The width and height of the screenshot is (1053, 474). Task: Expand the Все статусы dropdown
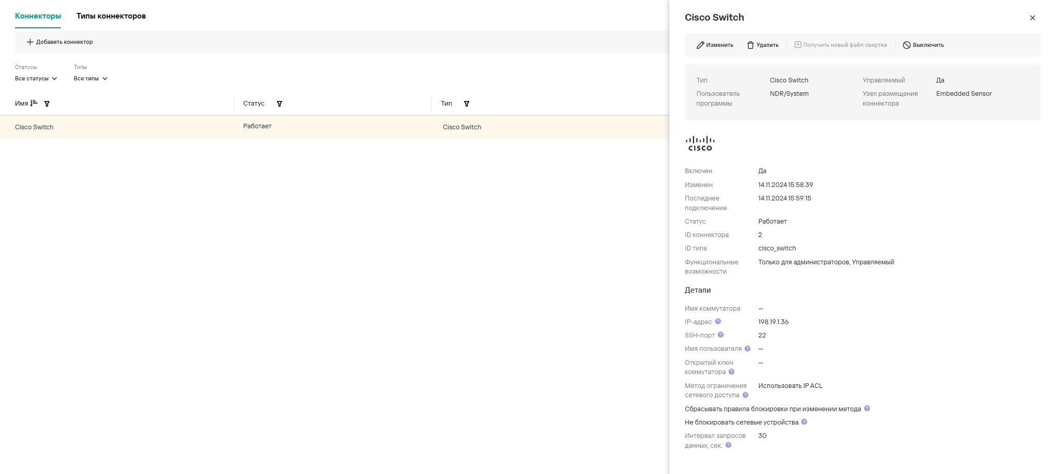point(36,79)
